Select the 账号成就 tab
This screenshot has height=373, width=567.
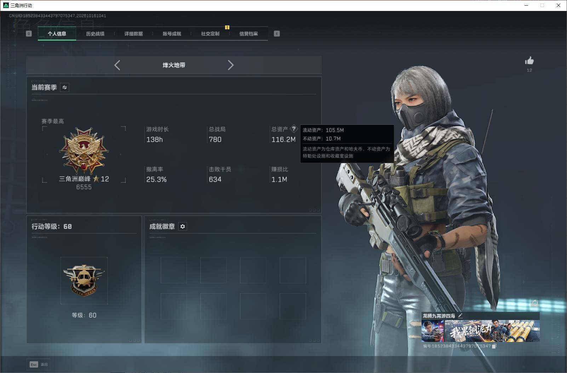pyautogui.click(x=172, y=34)
